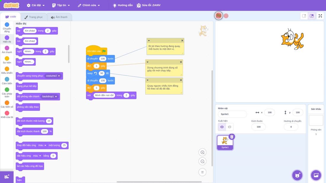
Task: Switch to the Âm thanh tab
Action: point(59,17)
